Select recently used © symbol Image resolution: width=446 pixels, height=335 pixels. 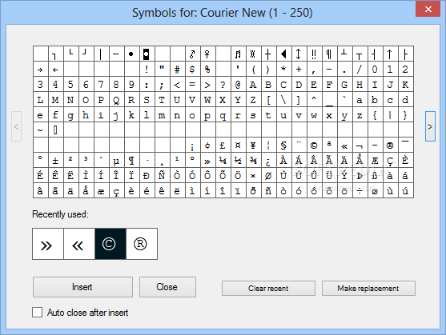click(x=110, y=244)
